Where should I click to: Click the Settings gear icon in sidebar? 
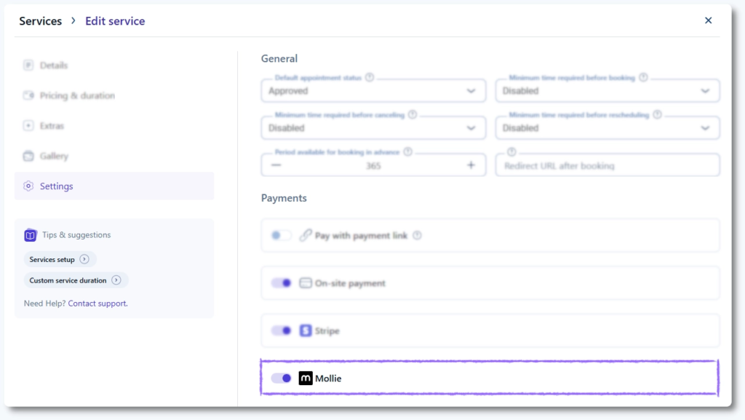point(28,186)
